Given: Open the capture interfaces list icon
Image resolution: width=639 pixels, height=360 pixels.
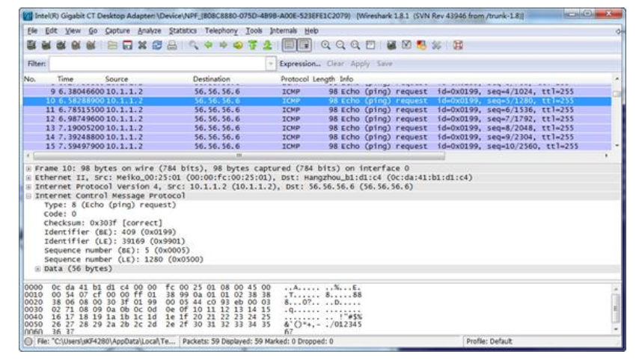Looking at the screenshot, I should click(31, 45).
